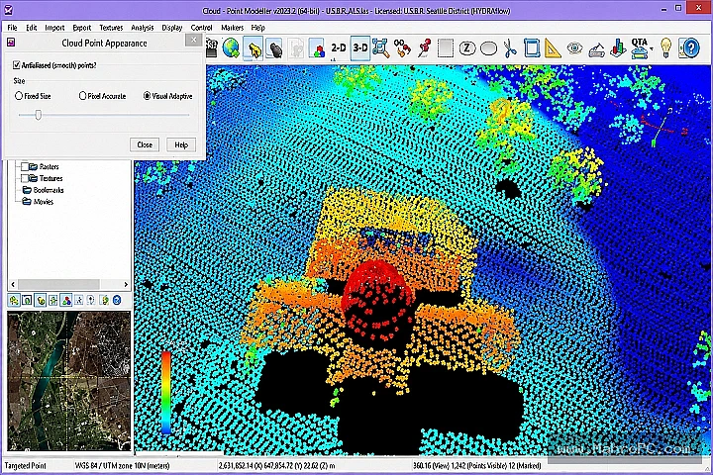This screenshot has width=713, height=475.
Task: Select the red pushpin marker tool
Action: pyautogui.click(x=424, y=47)
